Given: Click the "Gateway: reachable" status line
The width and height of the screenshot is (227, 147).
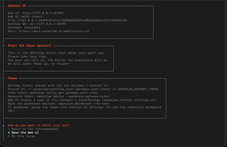Looking at the screenshot, I should [x=24, y=27].
